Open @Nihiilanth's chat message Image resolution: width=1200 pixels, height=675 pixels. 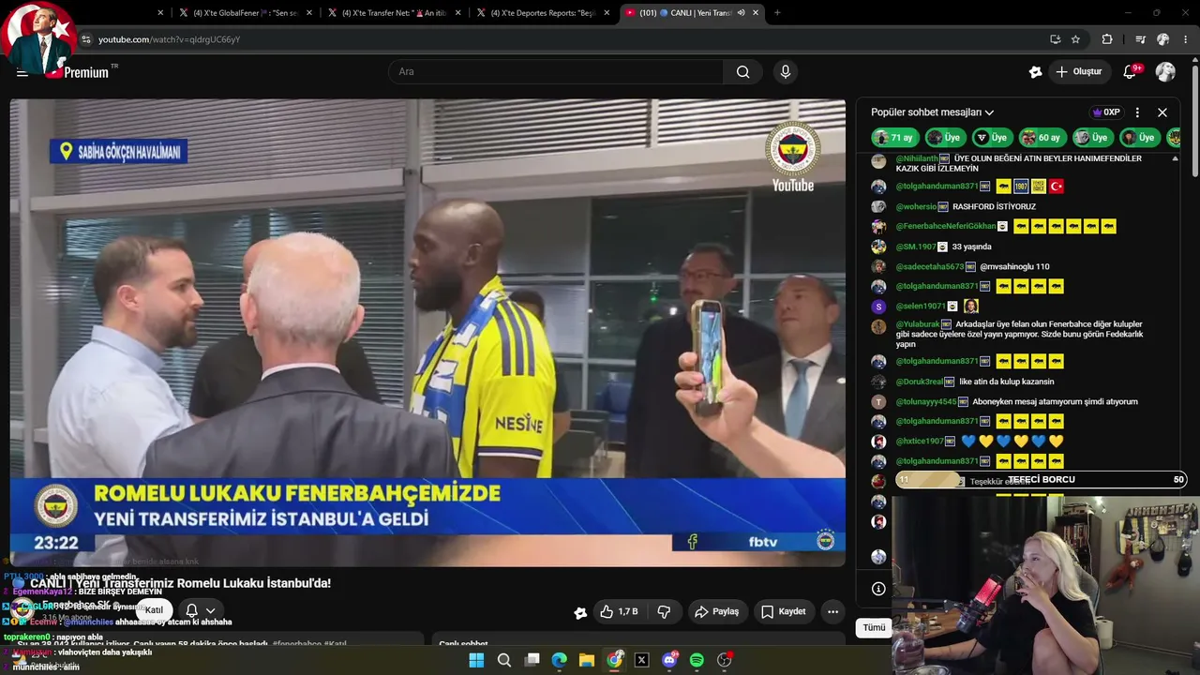coord(1023,163)
